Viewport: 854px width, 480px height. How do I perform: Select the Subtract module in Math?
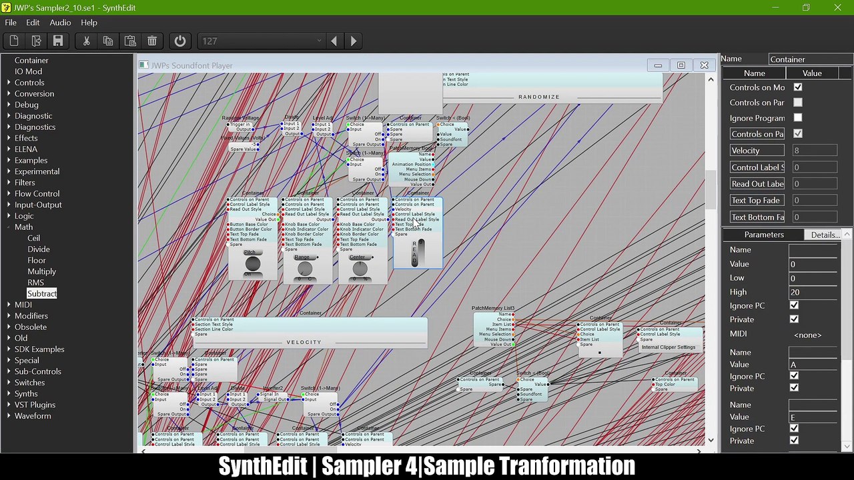coord(42,294)
